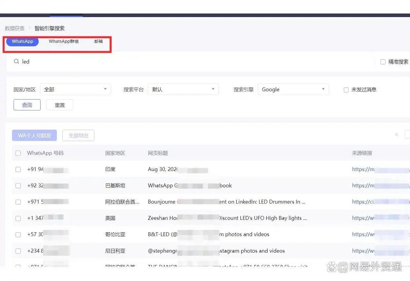Click the 来源链接 column header

click(362, 153)
